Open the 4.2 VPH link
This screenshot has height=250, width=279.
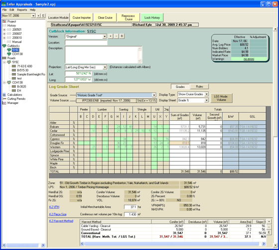point(54,207)
